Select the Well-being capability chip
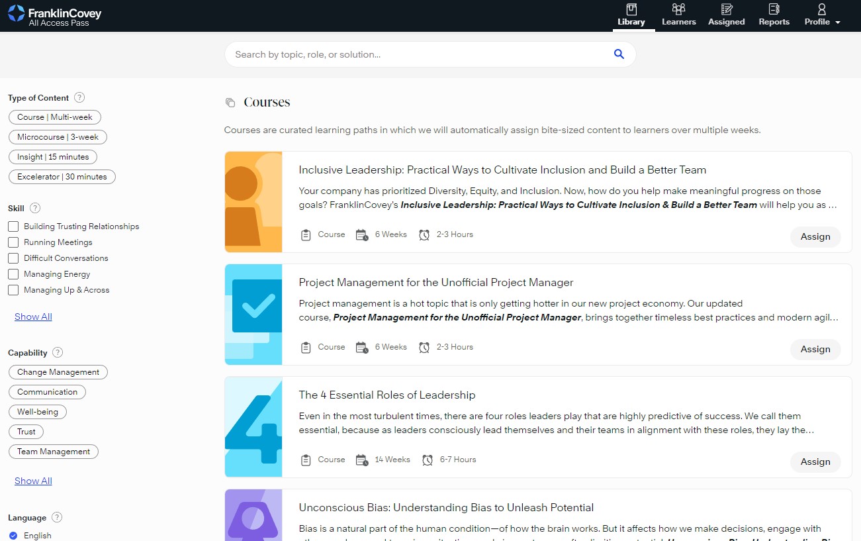 [x=38, y=412]
